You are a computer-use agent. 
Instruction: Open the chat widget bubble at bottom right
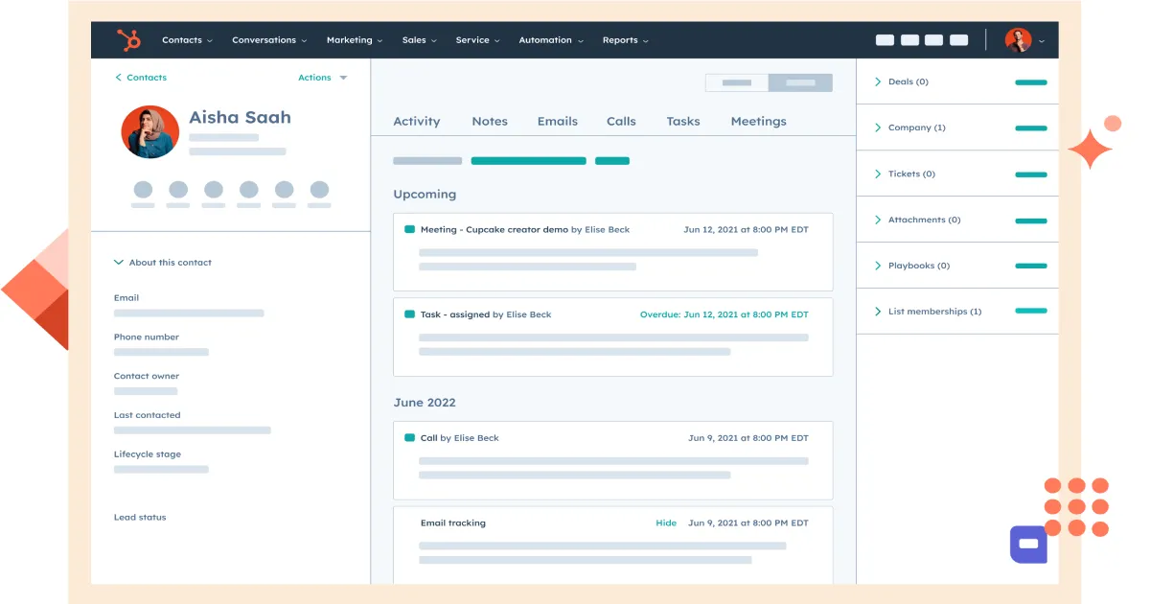(1028, 544)
